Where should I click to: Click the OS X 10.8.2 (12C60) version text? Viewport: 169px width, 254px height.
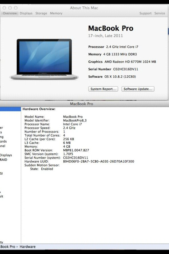coord(117,76)
